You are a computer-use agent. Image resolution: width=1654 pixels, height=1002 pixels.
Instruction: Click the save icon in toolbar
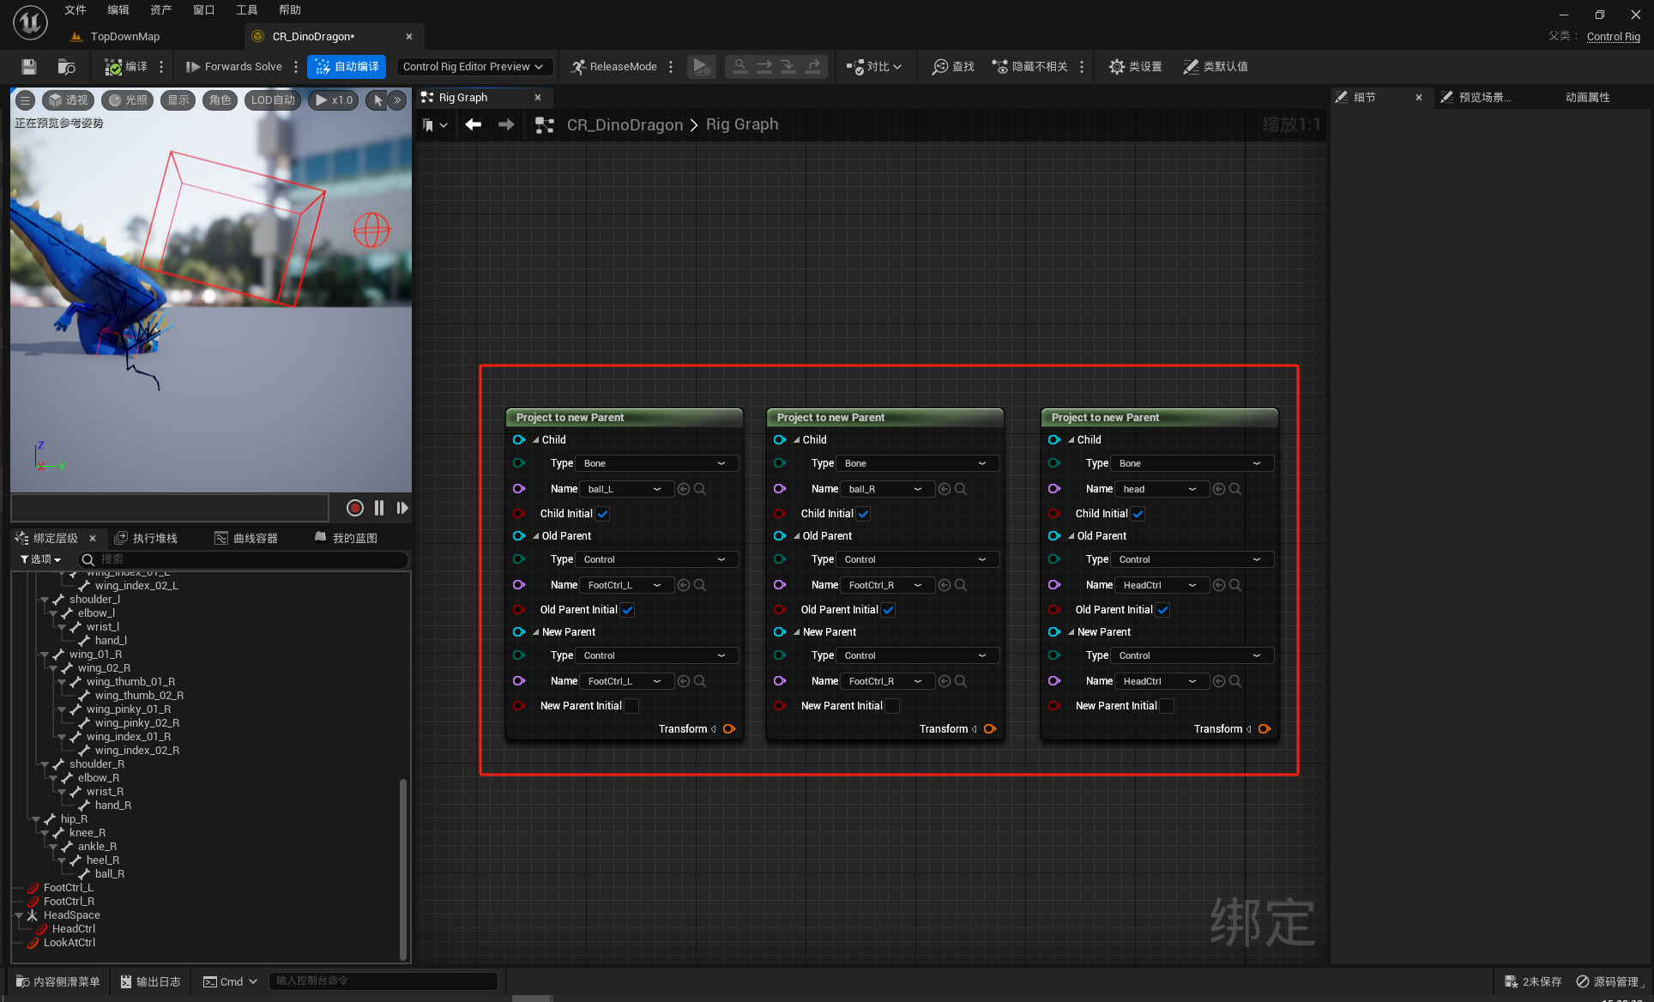29,67
